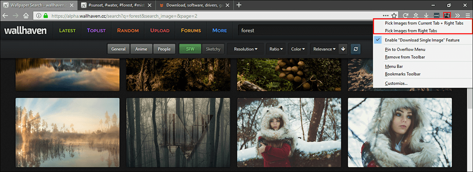473x172 pixels.
Task: Go back to previous page
Action: point(5,16)
